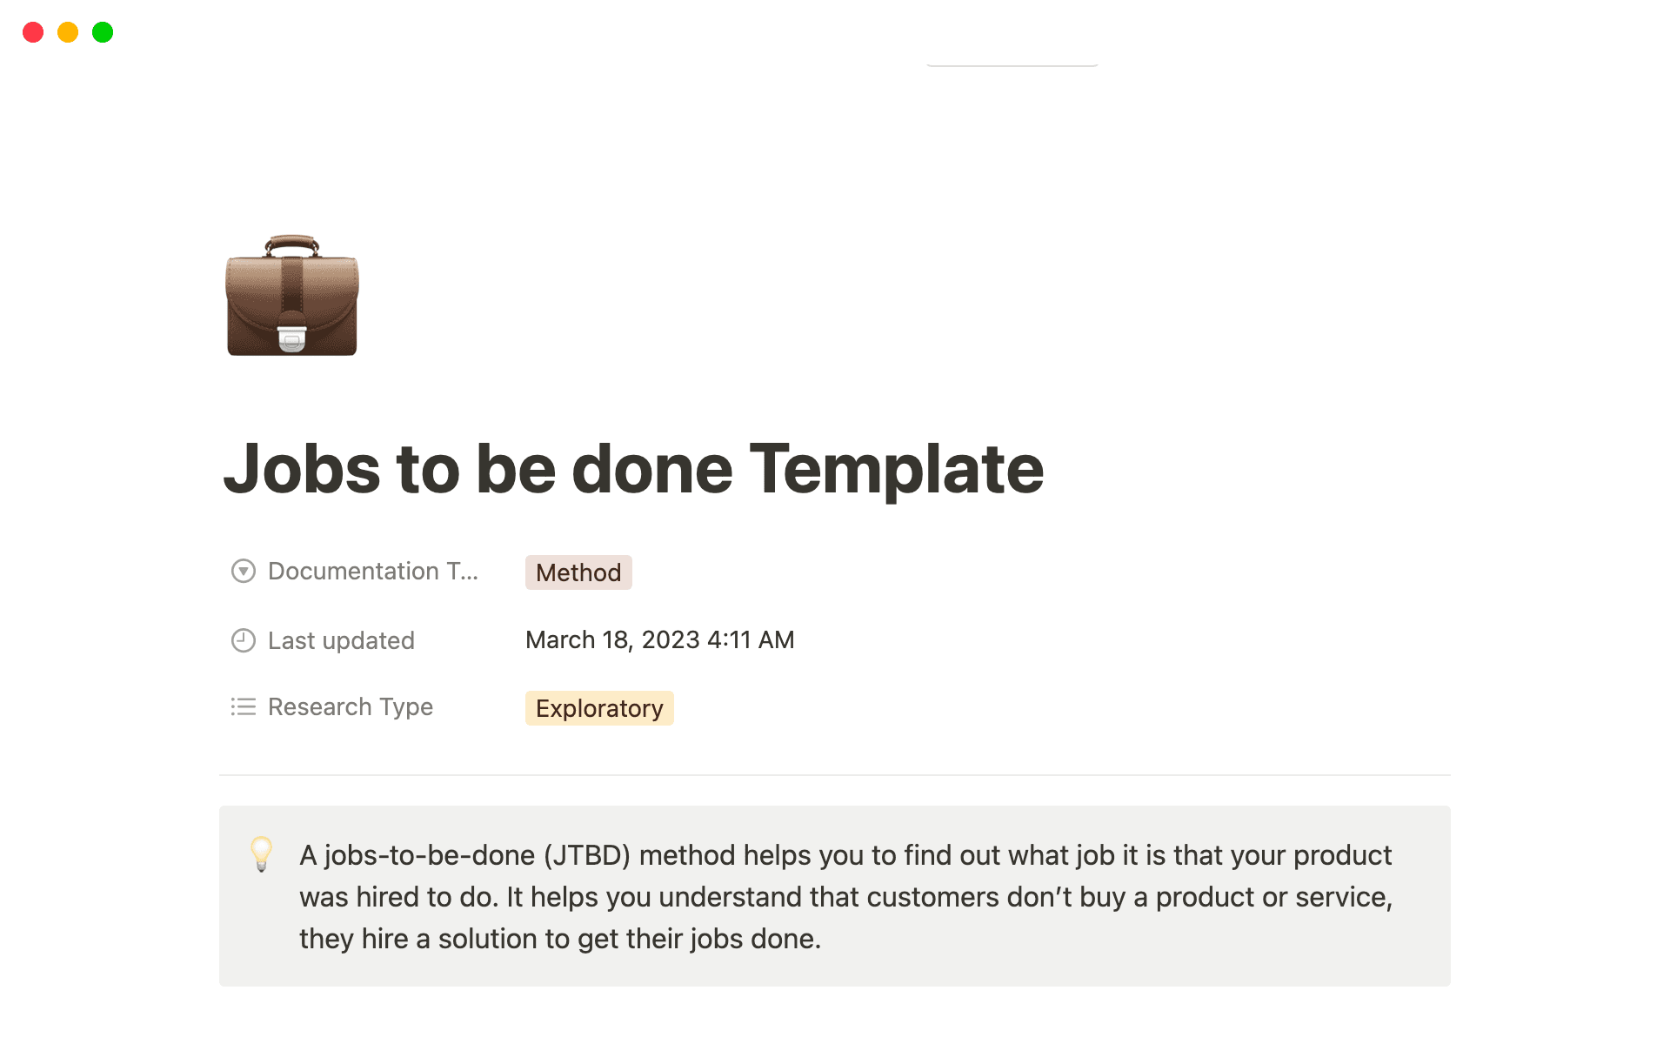Open the Method property dropdown
1670x1044 pixels.
(x=578, y=572)
